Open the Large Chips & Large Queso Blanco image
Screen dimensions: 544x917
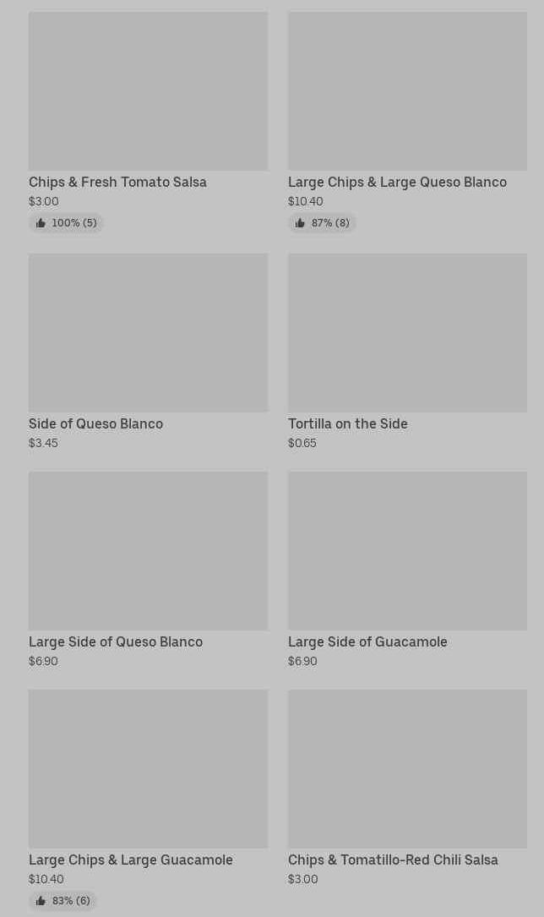(407, 91)
